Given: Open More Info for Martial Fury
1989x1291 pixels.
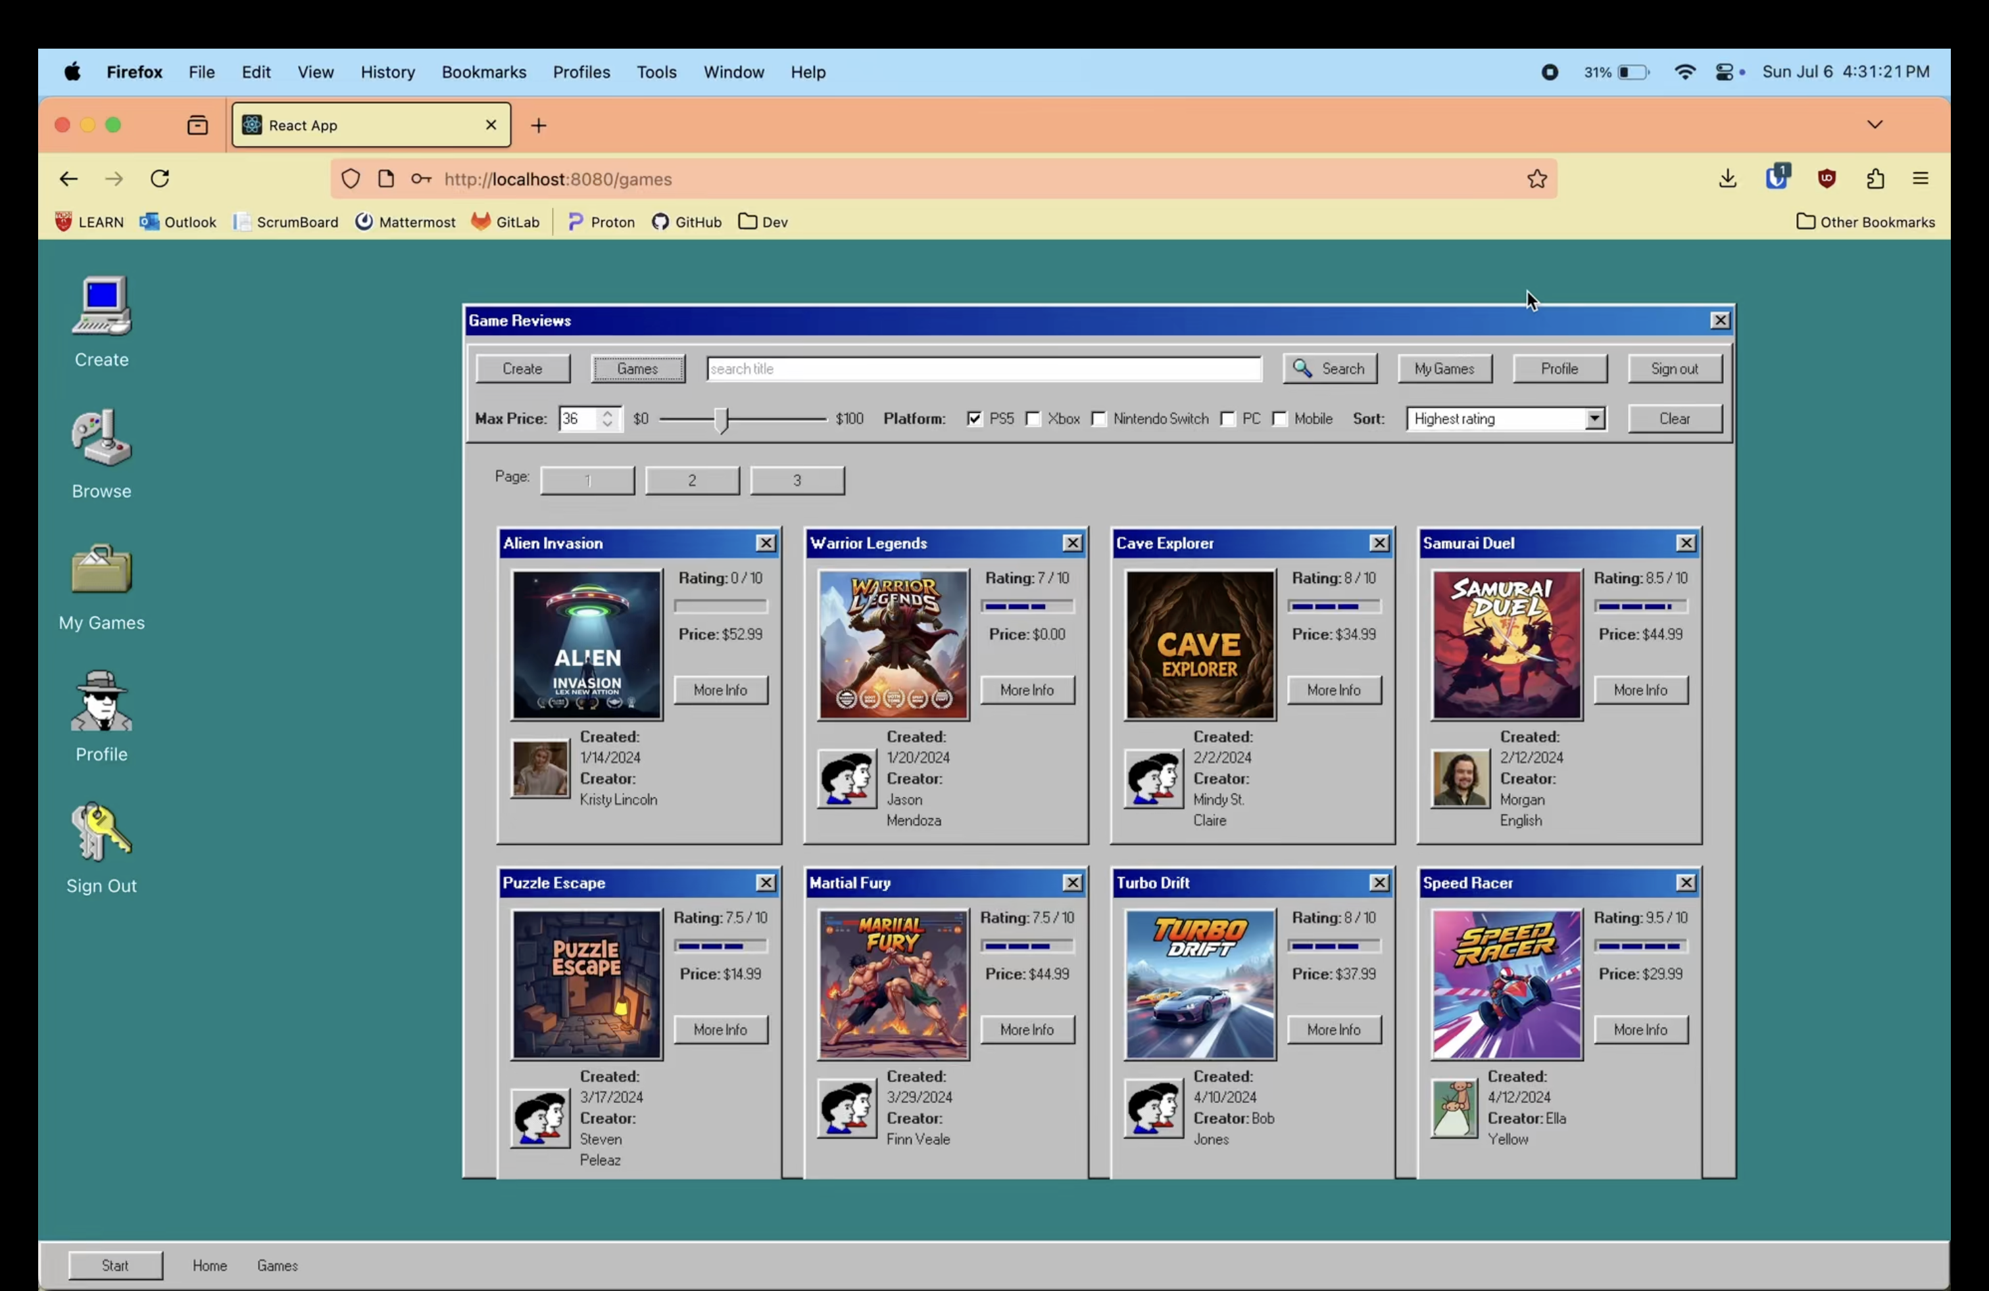Looking at the screenshot, I should pos(1027,1029).
